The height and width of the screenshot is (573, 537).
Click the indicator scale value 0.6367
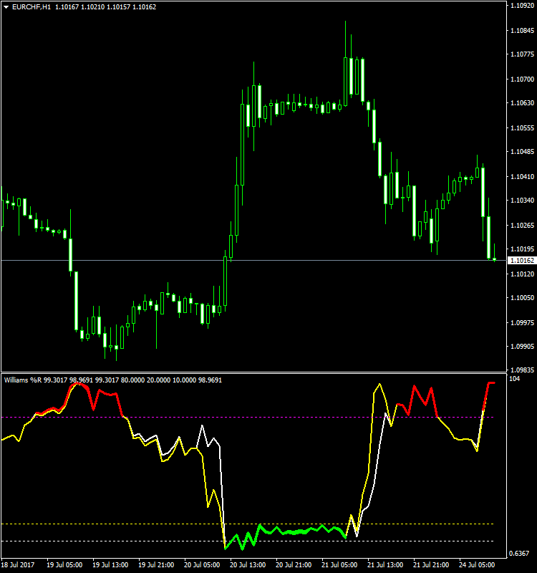coord(519,554)
